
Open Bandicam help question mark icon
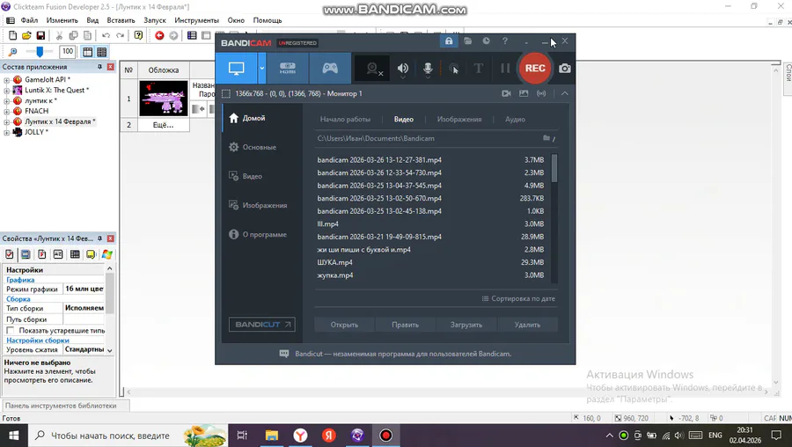504,40
